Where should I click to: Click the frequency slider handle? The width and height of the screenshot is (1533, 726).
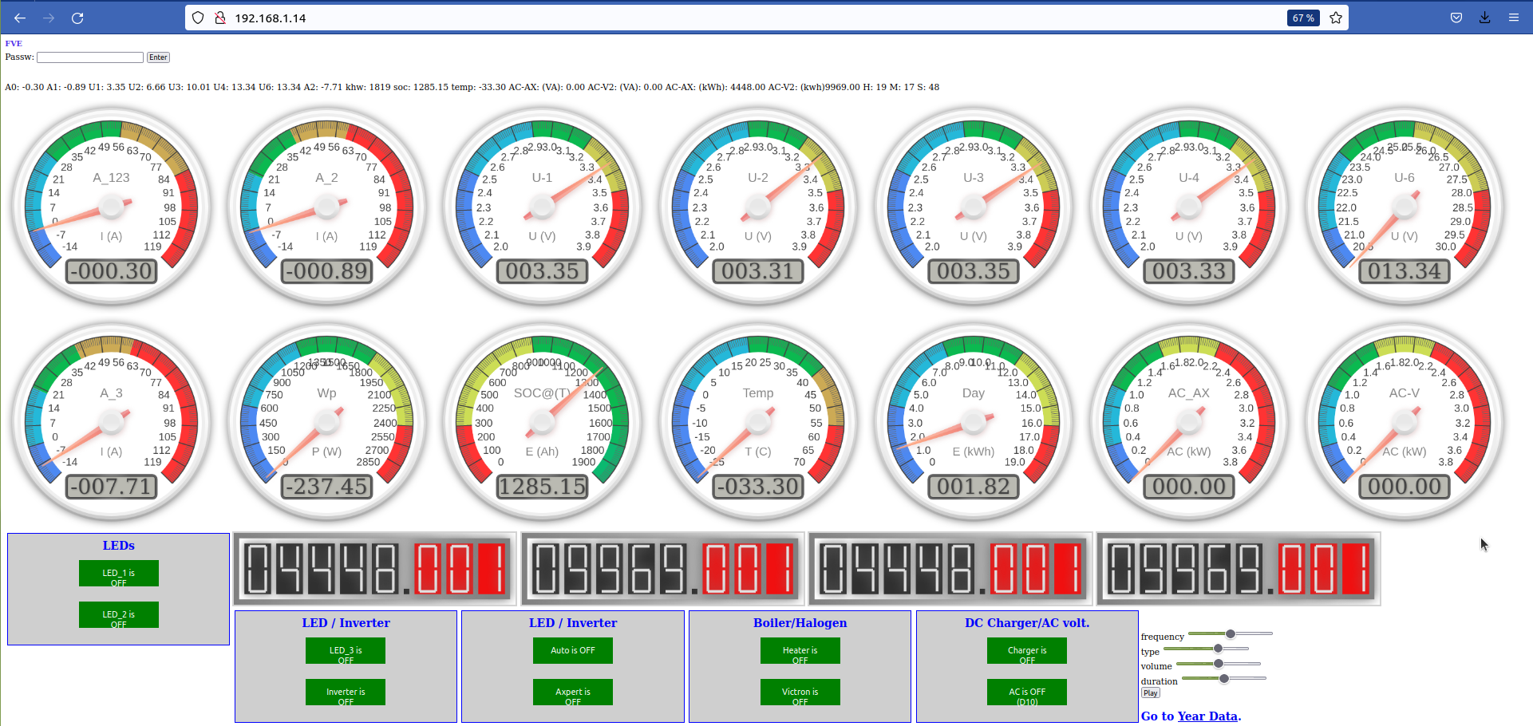[x=1231, y=633]
